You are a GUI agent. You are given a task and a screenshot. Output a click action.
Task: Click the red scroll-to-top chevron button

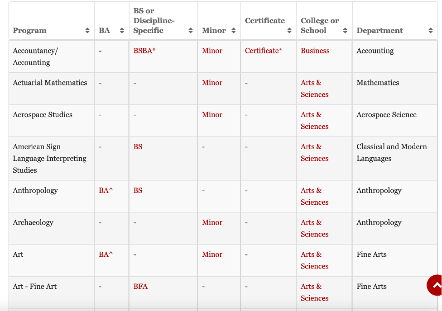436,285
